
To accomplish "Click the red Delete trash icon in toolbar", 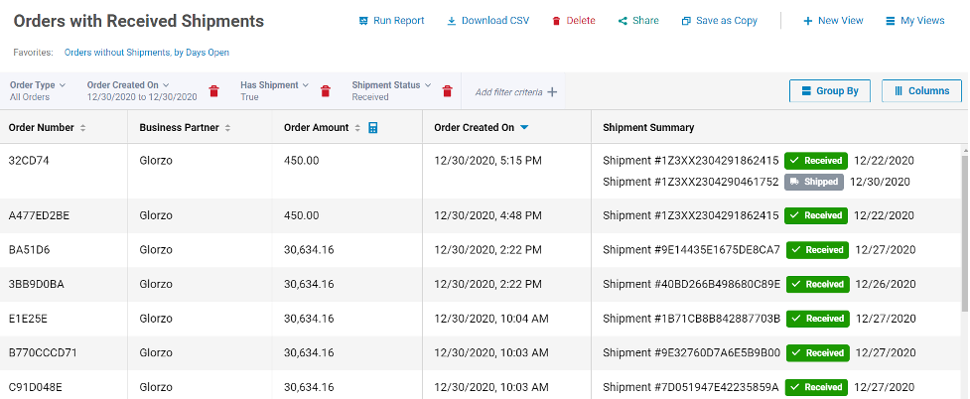I will pyautogui.click(x=556, y=21).
